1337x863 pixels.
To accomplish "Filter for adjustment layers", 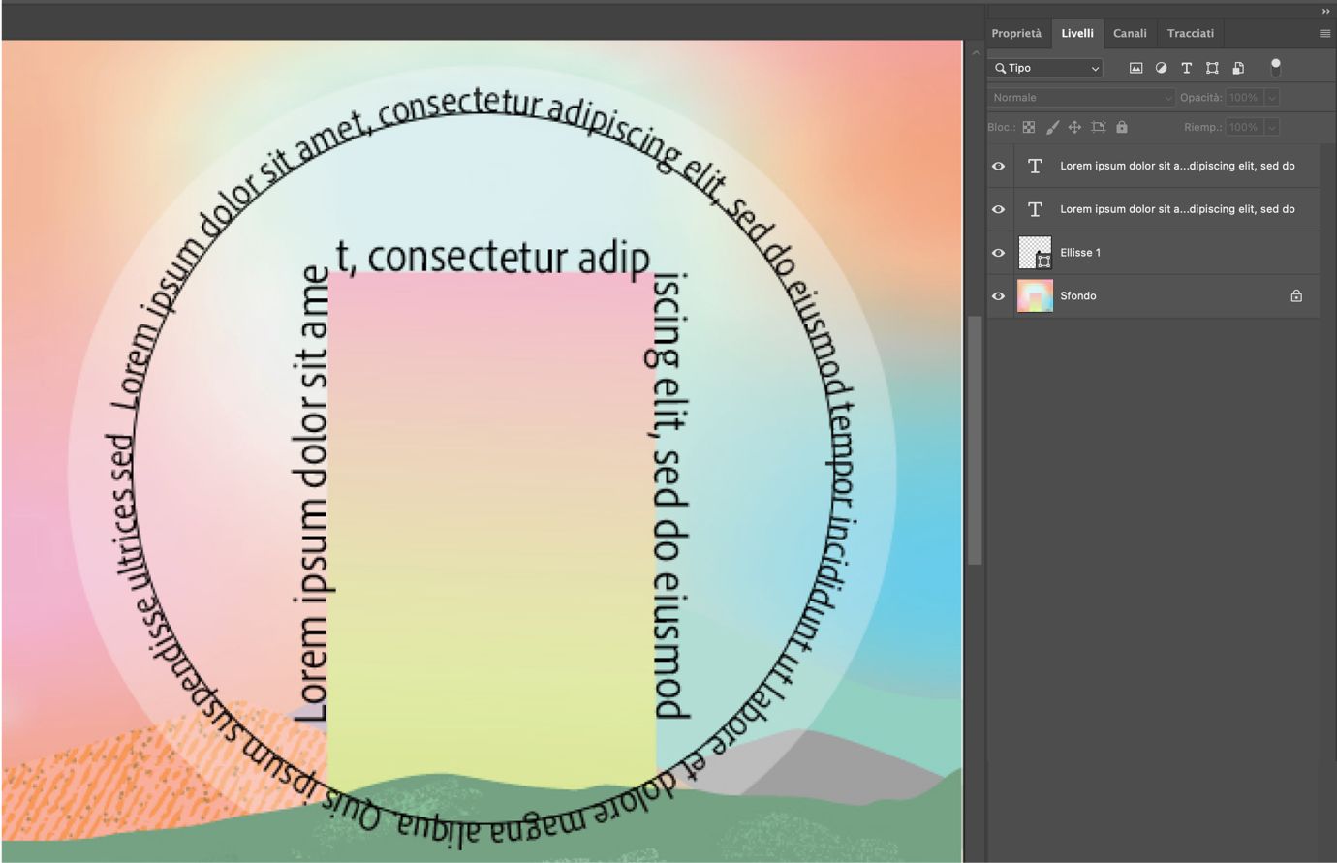I will pyautogui.click(x=1160, y=68).
